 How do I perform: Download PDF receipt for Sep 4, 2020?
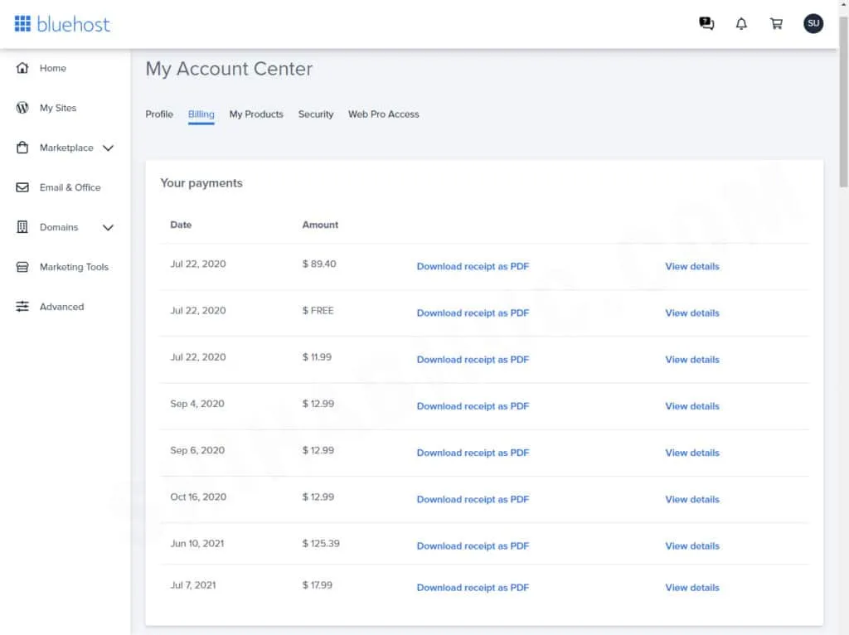point(473,406)
